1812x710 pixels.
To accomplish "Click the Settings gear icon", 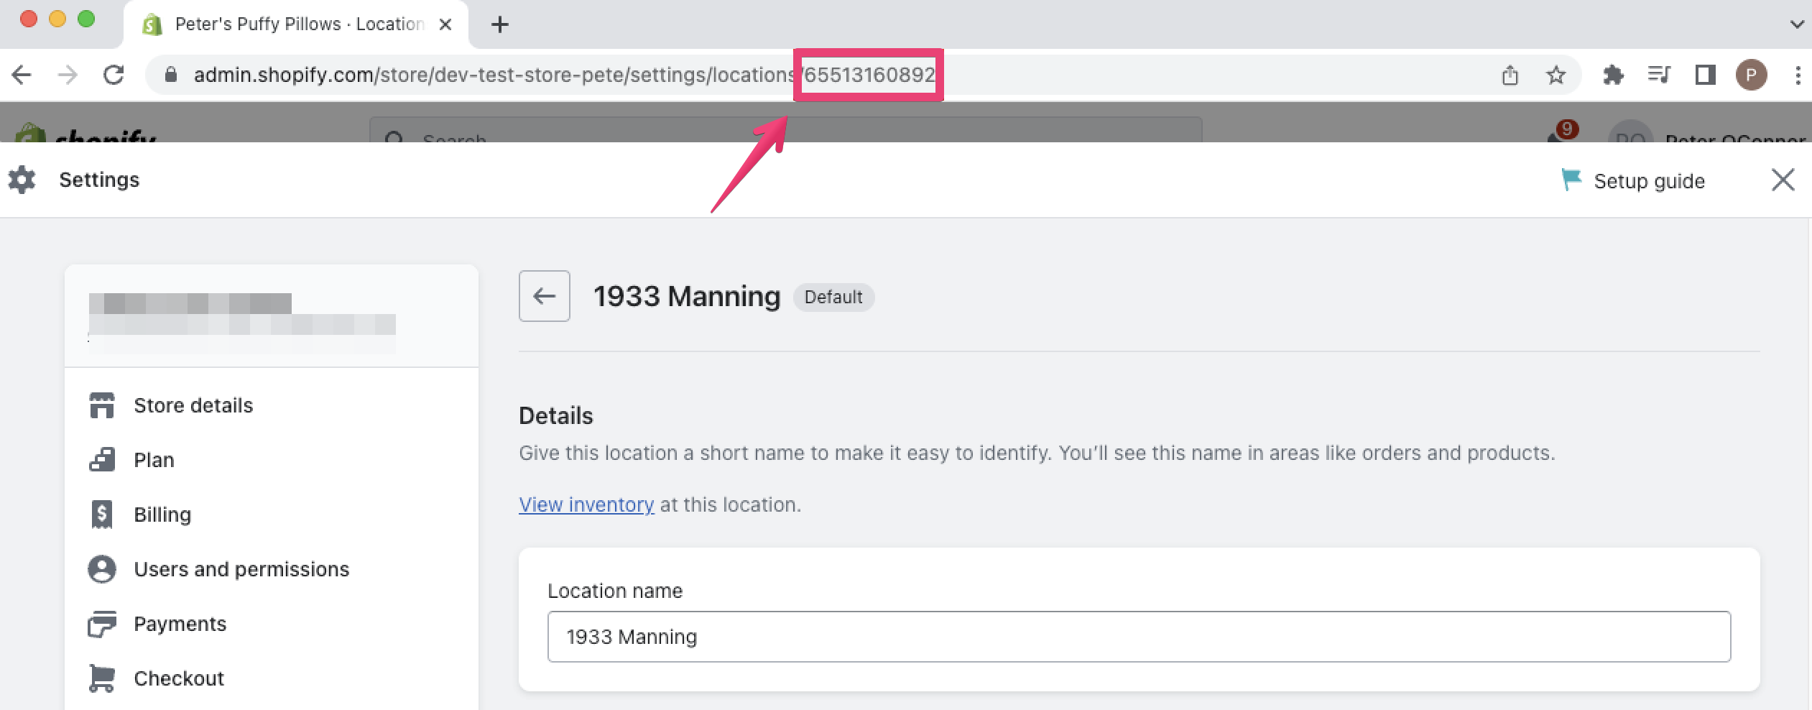I will (x=22, y=180).
